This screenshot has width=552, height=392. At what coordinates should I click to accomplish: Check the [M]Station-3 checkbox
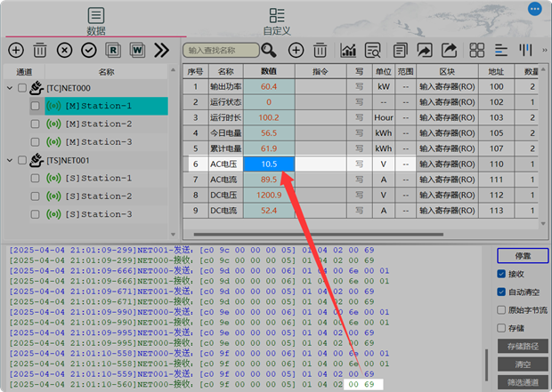pos(36,142)
